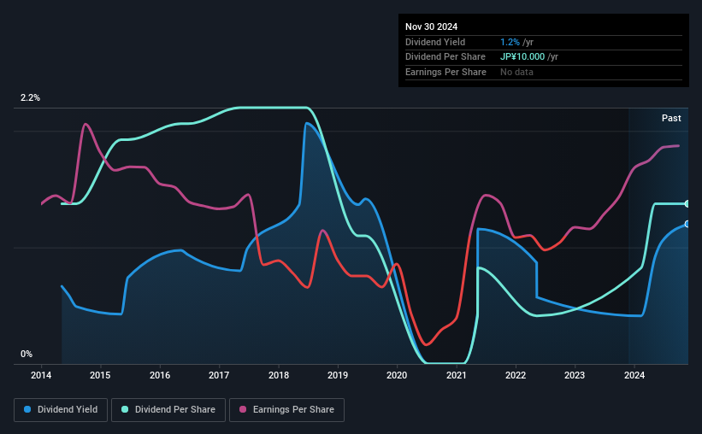Click the teal Dividend Per Share legend dot
702x434 pixels.
[x=125, y=409]
